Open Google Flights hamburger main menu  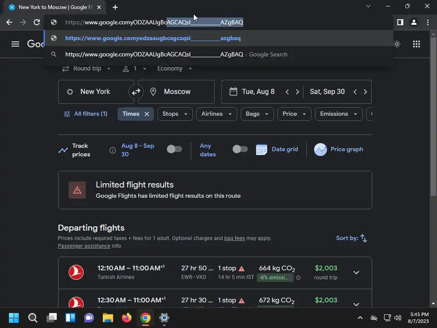[x=15, y=44]
